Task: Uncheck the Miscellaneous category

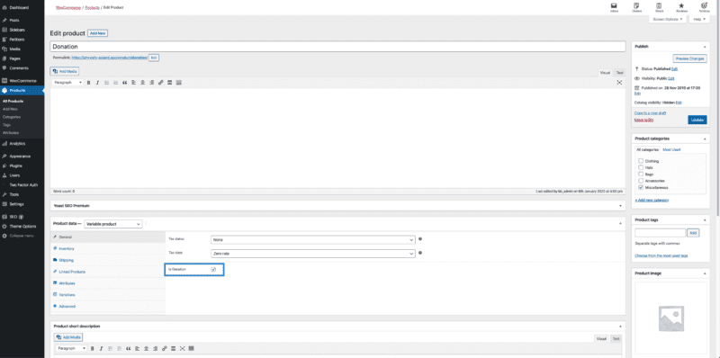Action: coord(641,188)
